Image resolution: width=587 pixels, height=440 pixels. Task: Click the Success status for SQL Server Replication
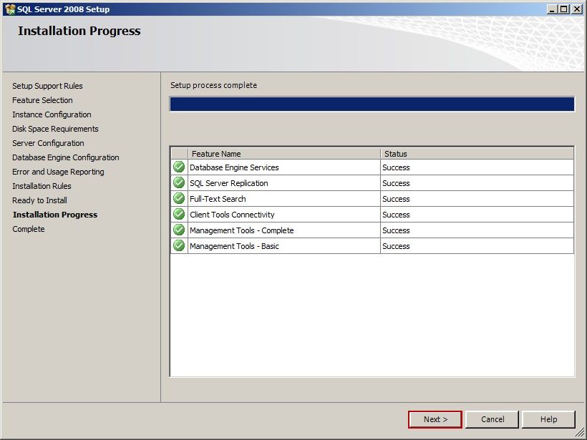click(396, 183)
